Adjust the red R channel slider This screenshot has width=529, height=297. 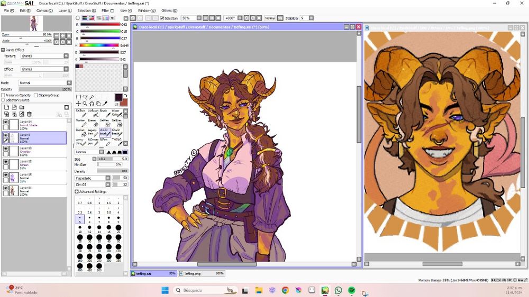[100, 25]
